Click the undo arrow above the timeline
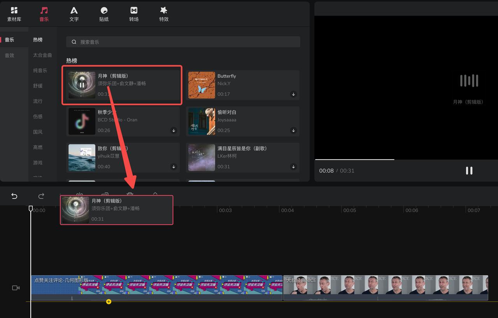The image size is (498, 318). point(14,196)
